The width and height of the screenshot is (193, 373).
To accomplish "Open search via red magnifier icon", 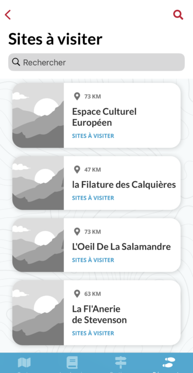I will pyautogui.click(x=178, y=15).
